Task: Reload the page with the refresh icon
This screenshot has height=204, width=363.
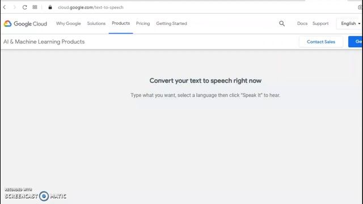Action: [24, 7]
